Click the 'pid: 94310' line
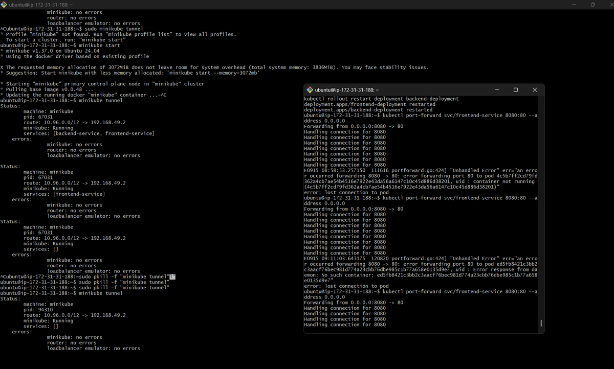 38,310
